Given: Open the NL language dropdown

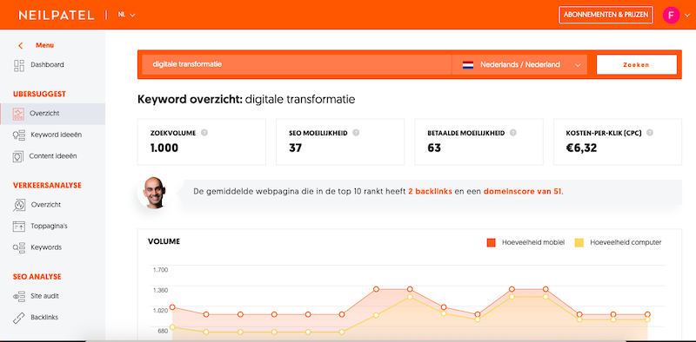Looking at the screenshot, I should (x=126, y=15).
